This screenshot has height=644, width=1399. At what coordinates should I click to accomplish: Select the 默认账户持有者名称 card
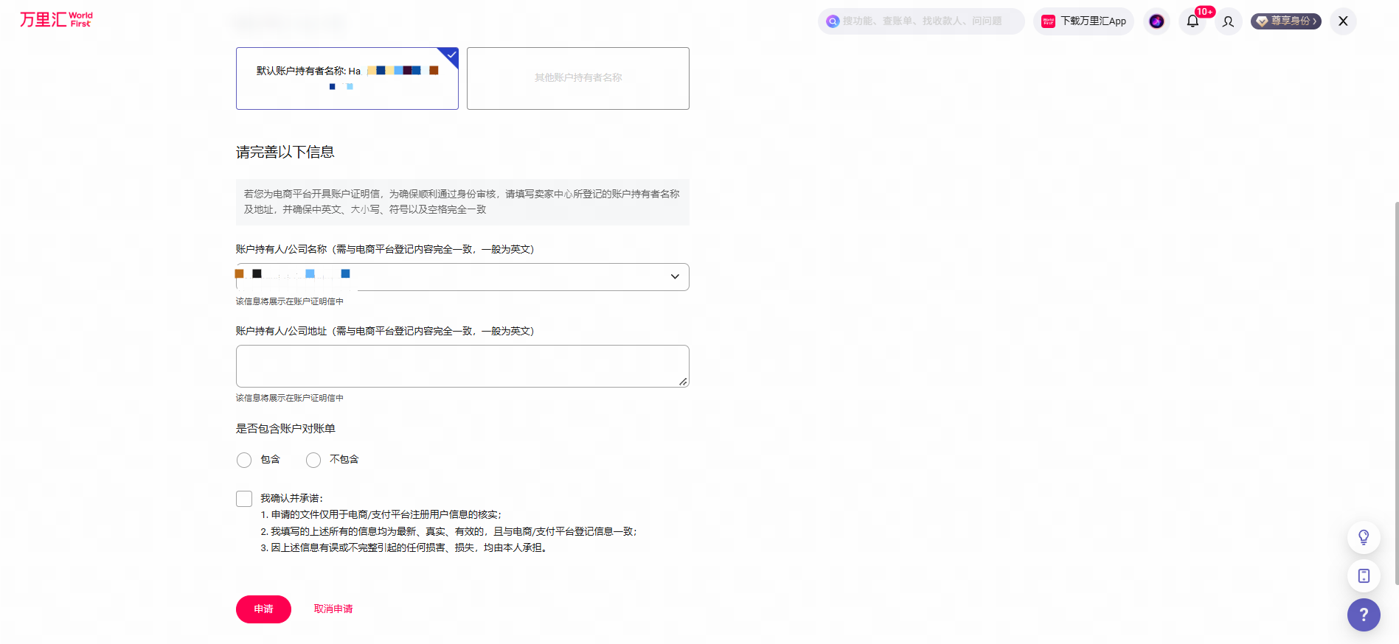347,79
